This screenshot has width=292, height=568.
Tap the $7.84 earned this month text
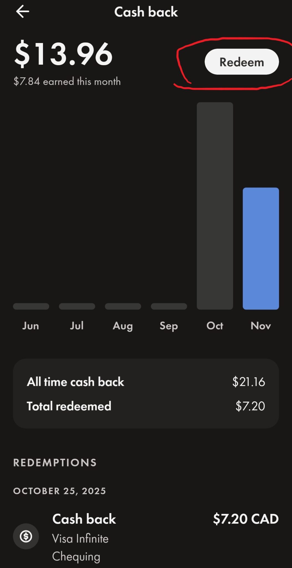click(67, 82)
